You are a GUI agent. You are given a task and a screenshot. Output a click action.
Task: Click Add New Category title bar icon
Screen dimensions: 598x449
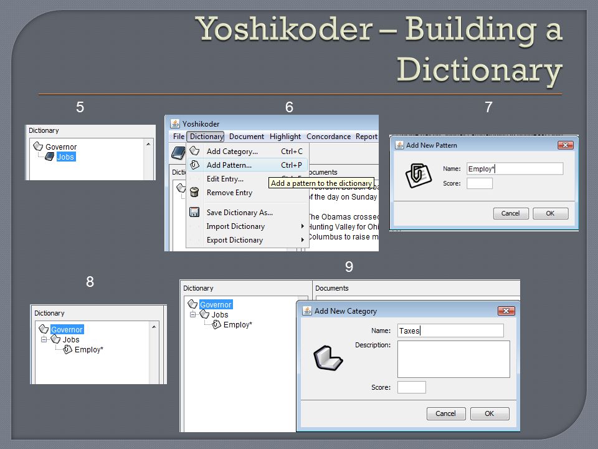307,311
